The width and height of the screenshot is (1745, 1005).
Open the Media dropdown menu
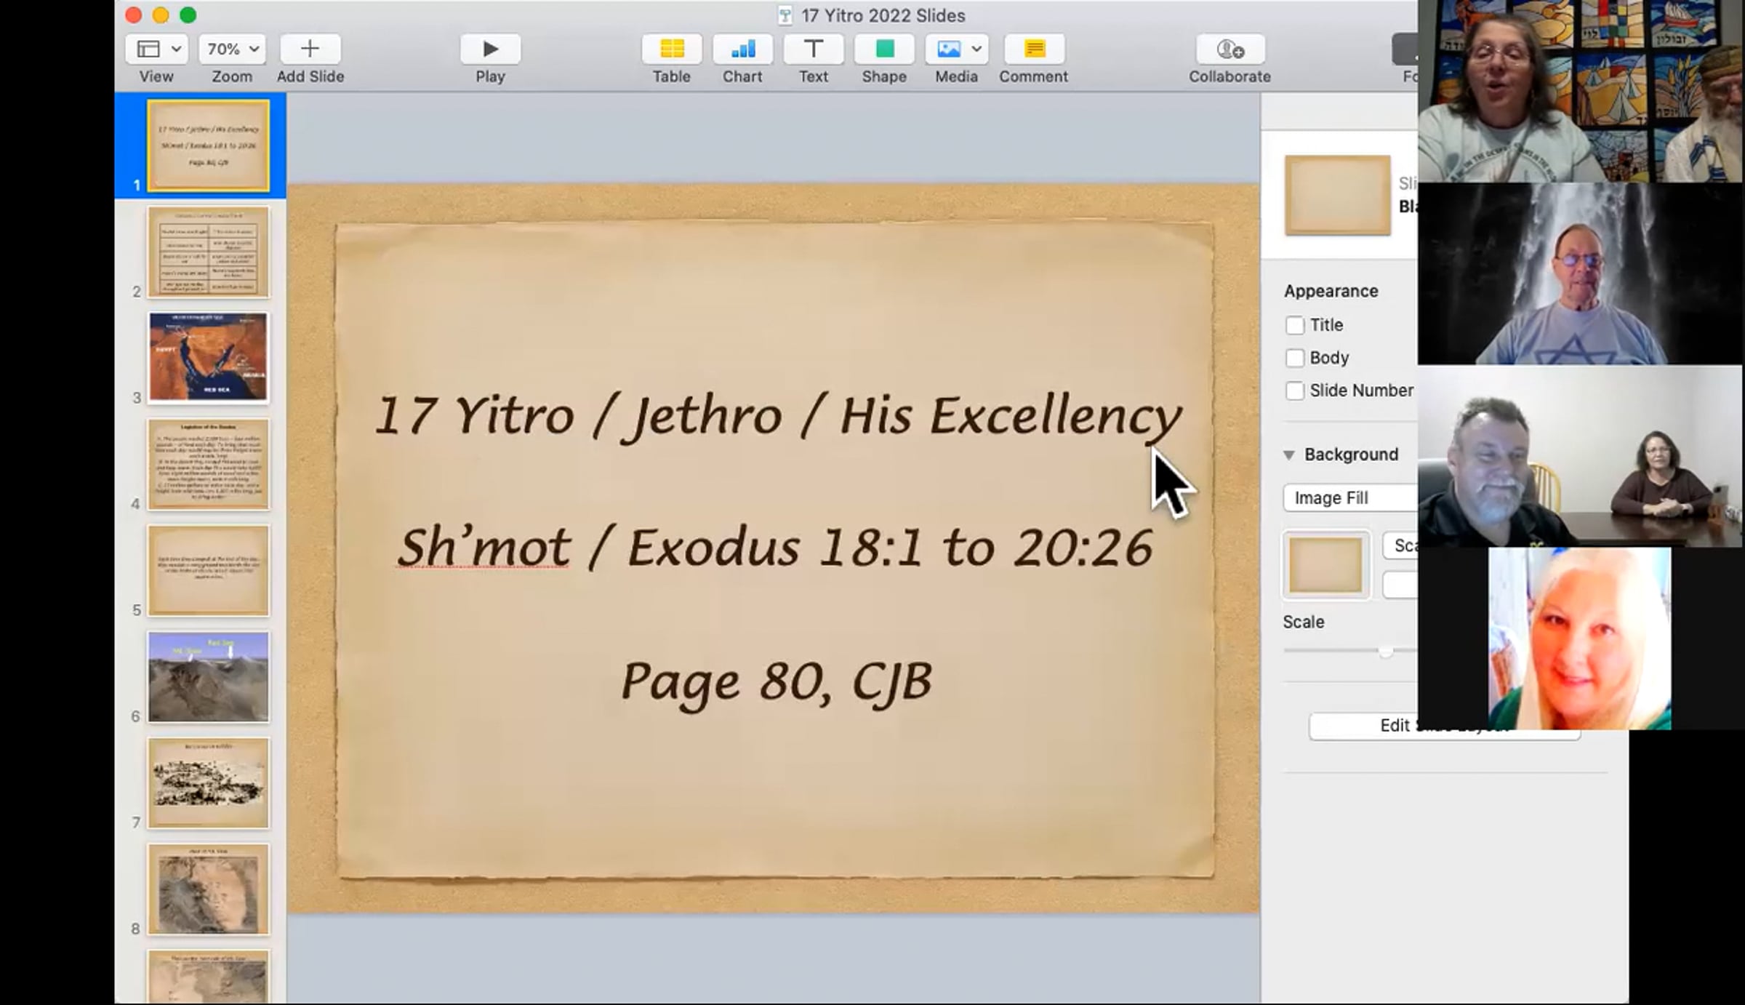[x=956, y=49]
